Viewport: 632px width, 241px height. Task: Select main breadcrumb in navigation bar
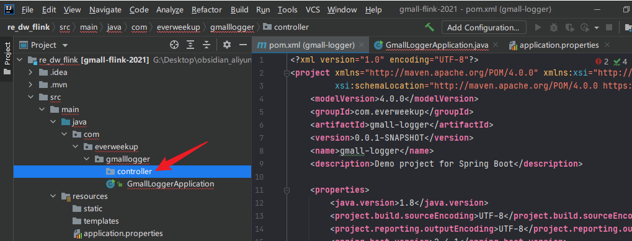pyautogui.click(x=89, y=27)
